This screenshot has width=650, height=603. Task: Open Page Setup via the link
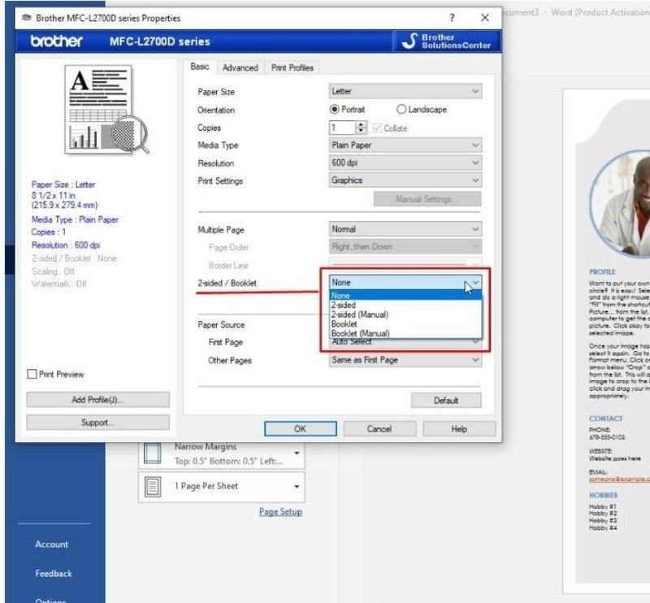click(x=280, y=511)
